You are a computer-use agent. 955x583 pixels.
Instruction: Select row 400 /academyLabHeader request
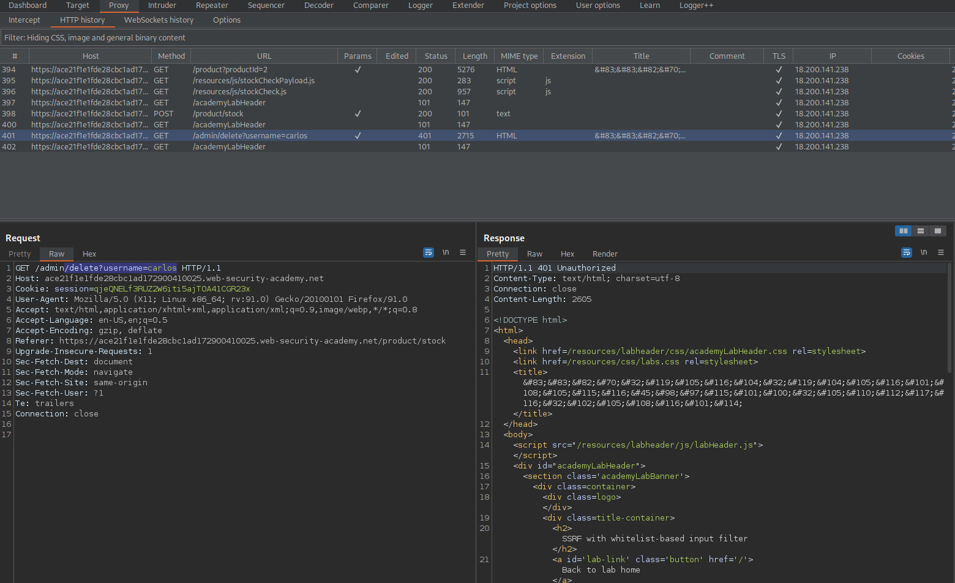click(478, 125)
